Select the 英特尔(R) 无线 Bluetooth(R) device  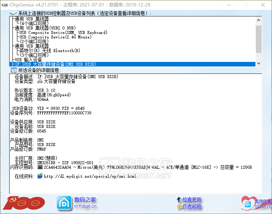pyautogui.click(x=50, y=51)
